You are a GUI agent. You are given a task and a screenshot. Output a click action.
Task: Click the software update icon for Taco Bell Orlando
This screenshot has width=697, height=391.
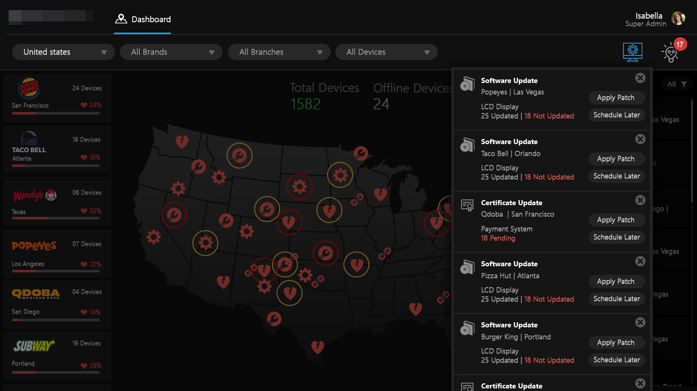tap(467, 145)
